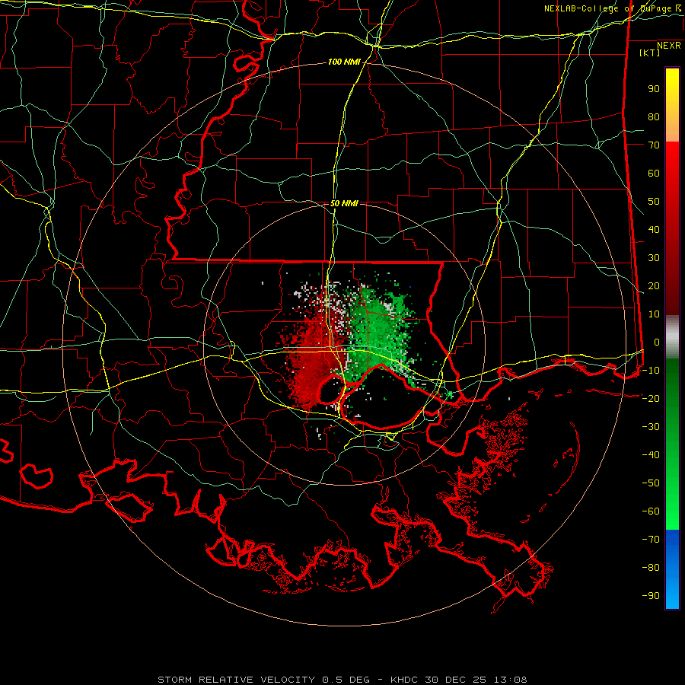Viewport: 685px width, 685px height.
Task: Click the 20 value on the velocity scale
Action: pos(654,286)
